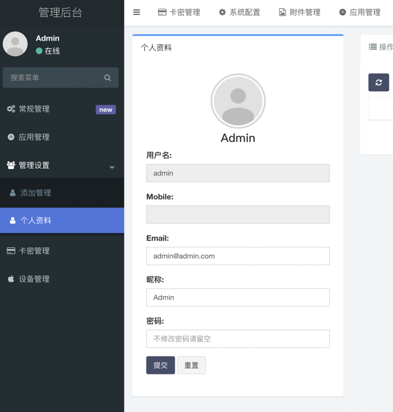Click the 个人资料 panel heading

(156, 48)
